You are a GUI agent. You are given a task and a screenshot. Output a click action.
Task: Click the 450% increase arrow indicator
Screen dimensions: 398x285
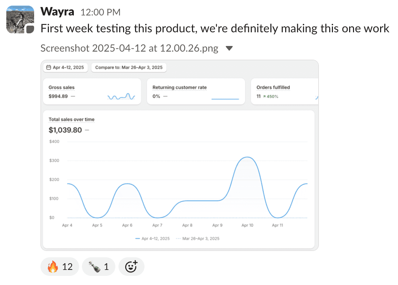pos(264,97)
